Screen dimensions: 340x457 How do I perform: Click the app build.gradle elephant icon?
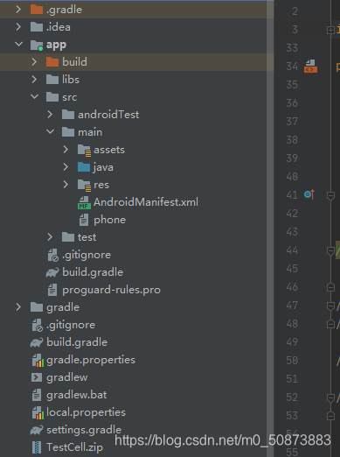[52, 272]
